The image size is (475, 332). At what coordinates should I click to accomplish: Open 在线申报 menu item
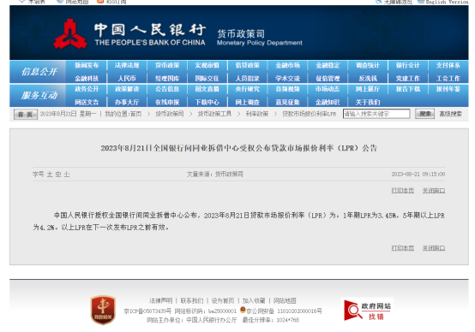point(167,102)
